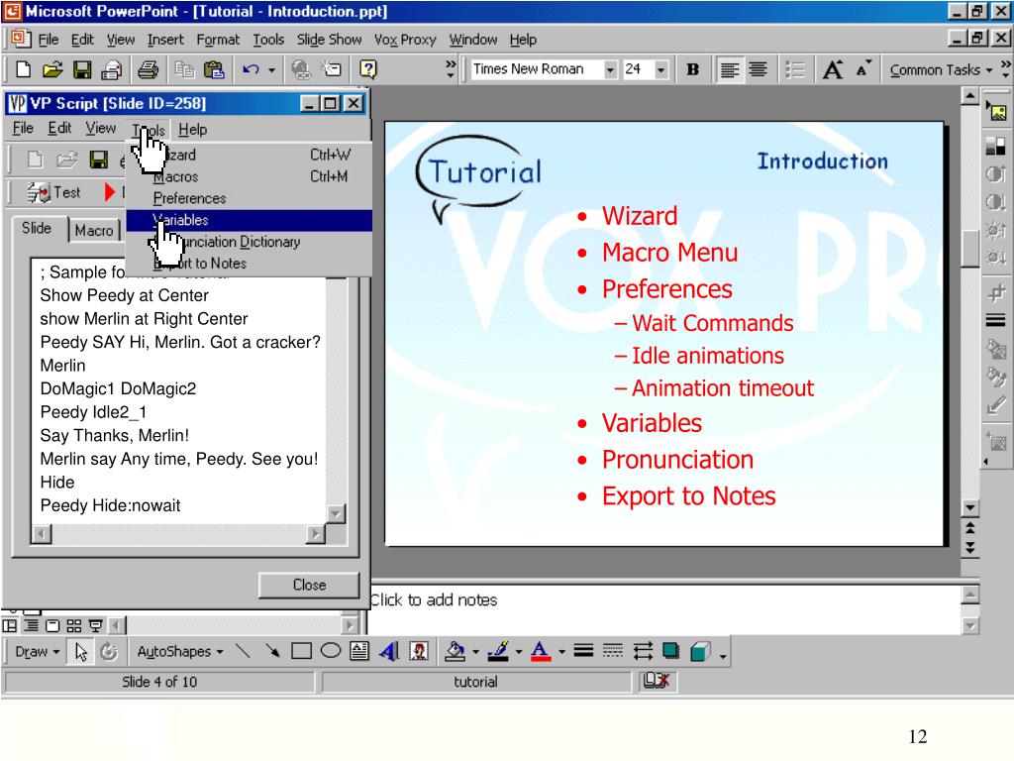This screenshot has width=1014, height=761.
Task: Open a file with the folder icon
Action: (52, 69)
